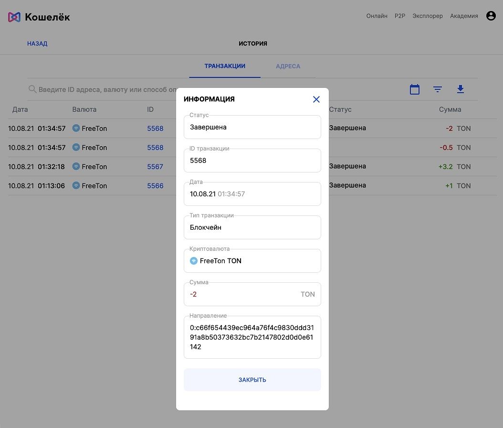Click Завершена status in the +1 row
The width and height of the screenshot is (503, 428).
[347, 185]
